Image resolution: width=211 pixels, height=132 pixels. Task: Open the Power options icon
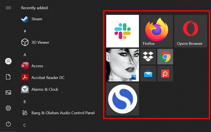pyautogui.click(x=8, y=124)
